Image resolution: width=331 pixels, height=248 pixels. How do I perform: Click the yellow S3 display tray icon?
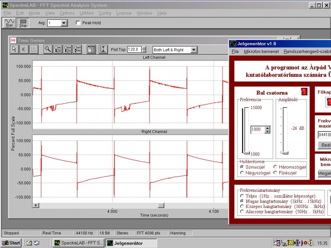click(290, 243)
